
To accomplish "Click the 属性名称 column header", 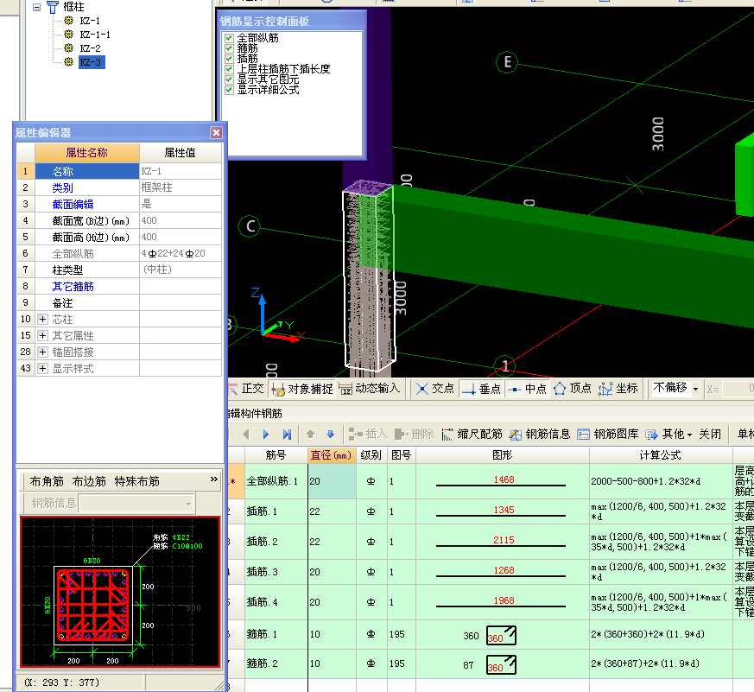I will tap(87, 153).
